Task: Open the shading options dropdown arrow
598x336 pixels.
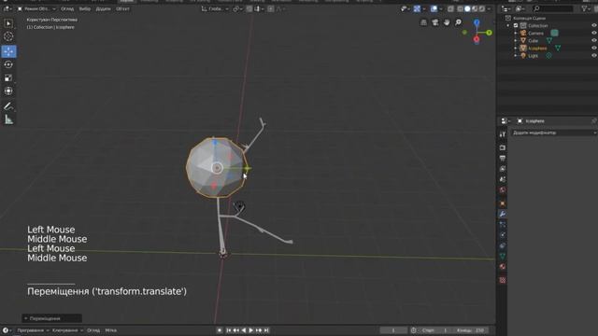Action: (x=489, y=8)
